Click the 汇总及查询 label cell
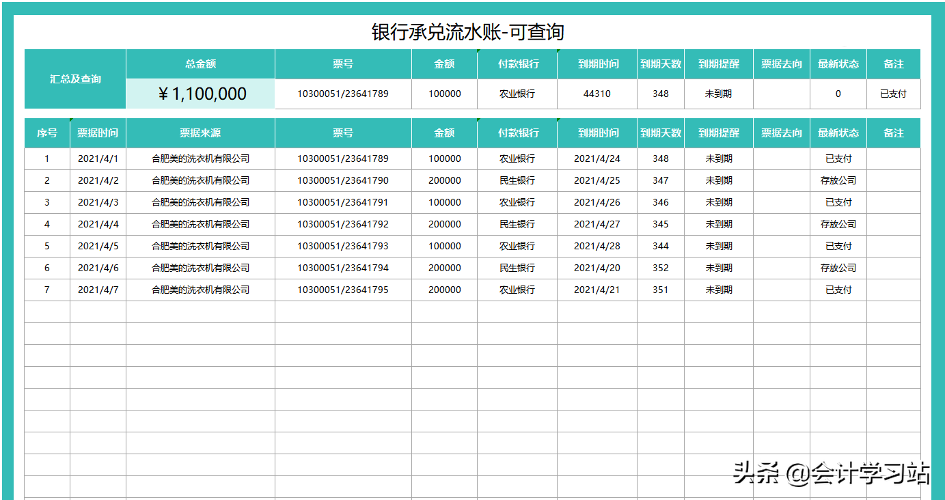Screen dimensions: 945x500 (75, 79)
